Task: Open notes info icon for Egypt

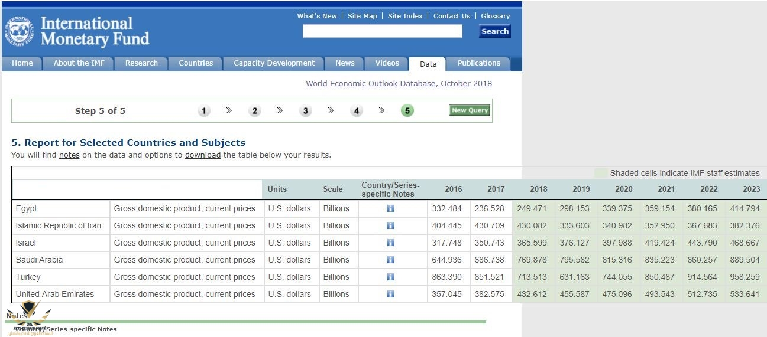Action: coord(390,208)
